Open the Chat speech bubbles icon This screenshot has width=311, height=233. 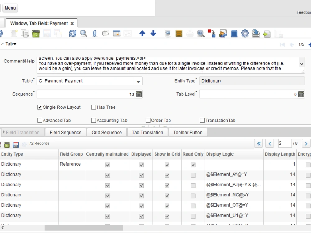(x=105, y=33)
